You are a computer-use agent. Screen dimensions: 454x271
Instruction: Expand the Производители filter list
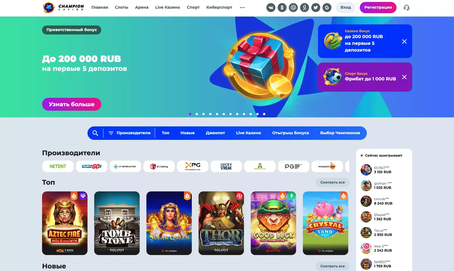tap(130, 133)
